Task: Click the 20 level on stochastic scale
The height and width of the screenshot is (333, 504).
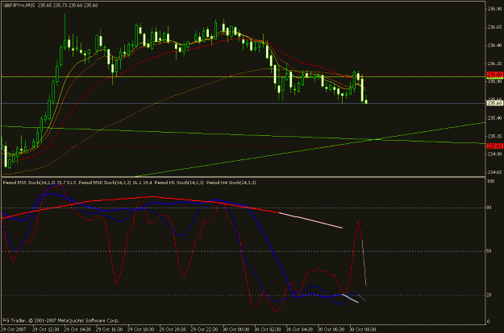Action: (489, 295)
